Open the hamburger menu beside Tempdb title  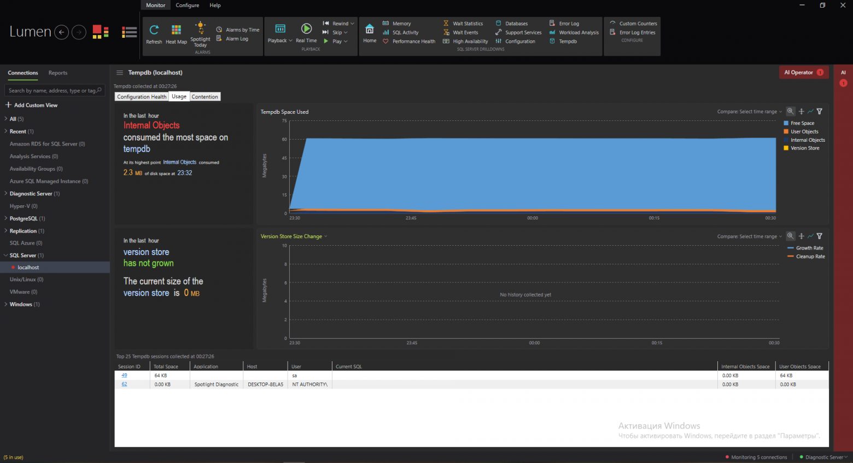[120, 72]
